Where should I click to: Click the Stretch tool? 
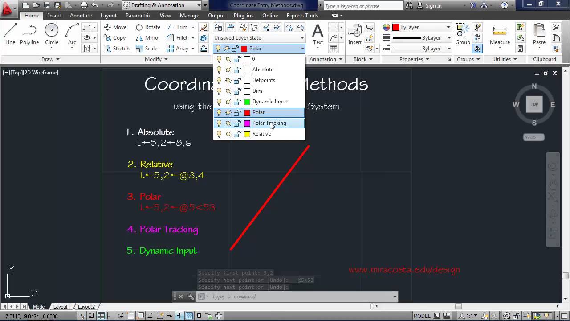(x=116, y=49)
